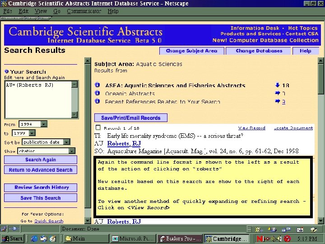The height and width of the screenshot is (244, 325).
Task: Click the right arrow next to Recent References count
Action: pyautogui.click(x=277, y=101)
